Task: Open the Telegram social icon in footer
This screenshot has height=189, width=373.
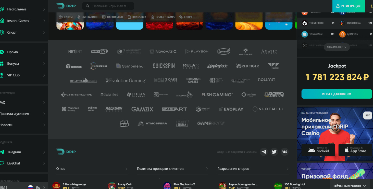Action: coord(264,152)
